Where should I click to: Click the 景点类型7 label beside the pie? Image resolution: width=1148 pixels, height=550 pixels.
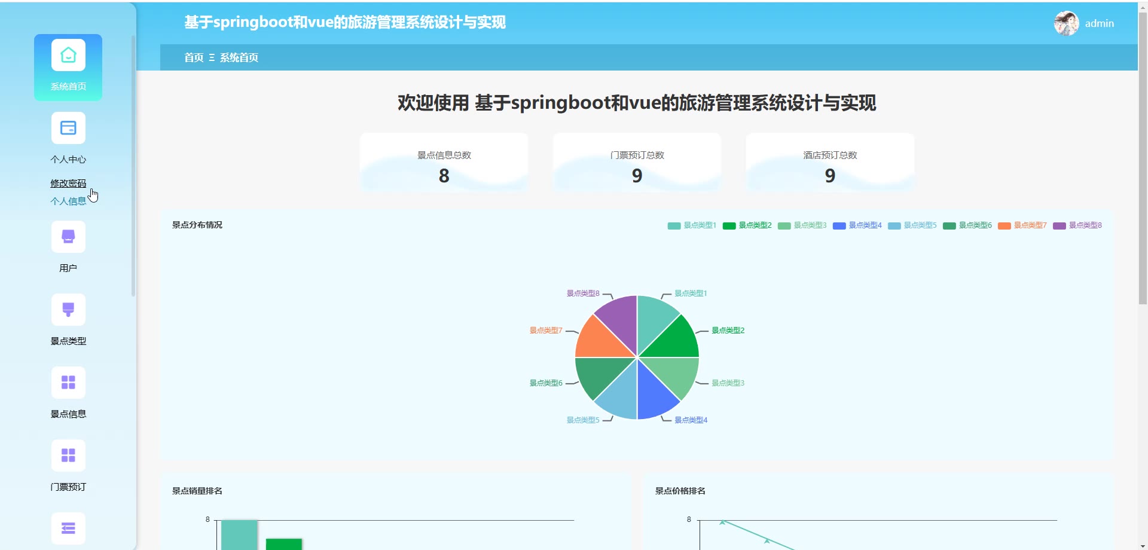pos(546,331)
